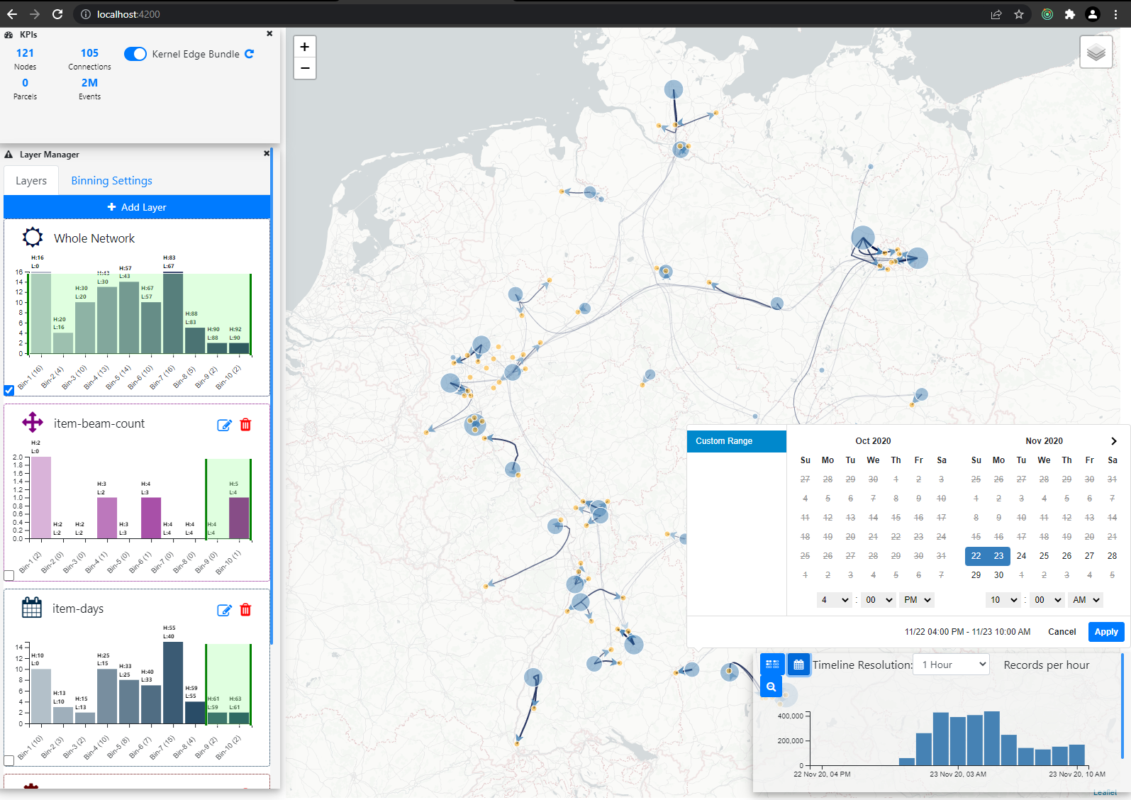Refresh the Kernel Edge Bundle

(x=250, y=54)
